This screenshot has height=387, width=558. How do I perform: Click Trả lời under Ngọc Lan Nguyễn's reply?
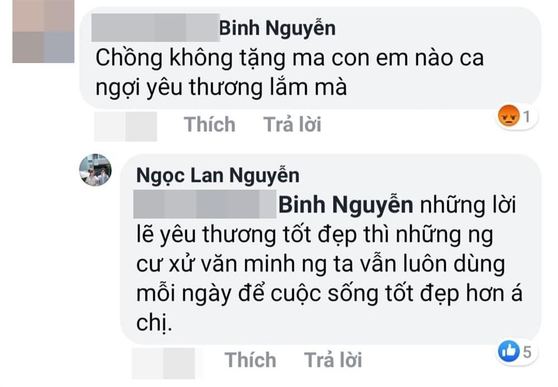pos(333,360)
